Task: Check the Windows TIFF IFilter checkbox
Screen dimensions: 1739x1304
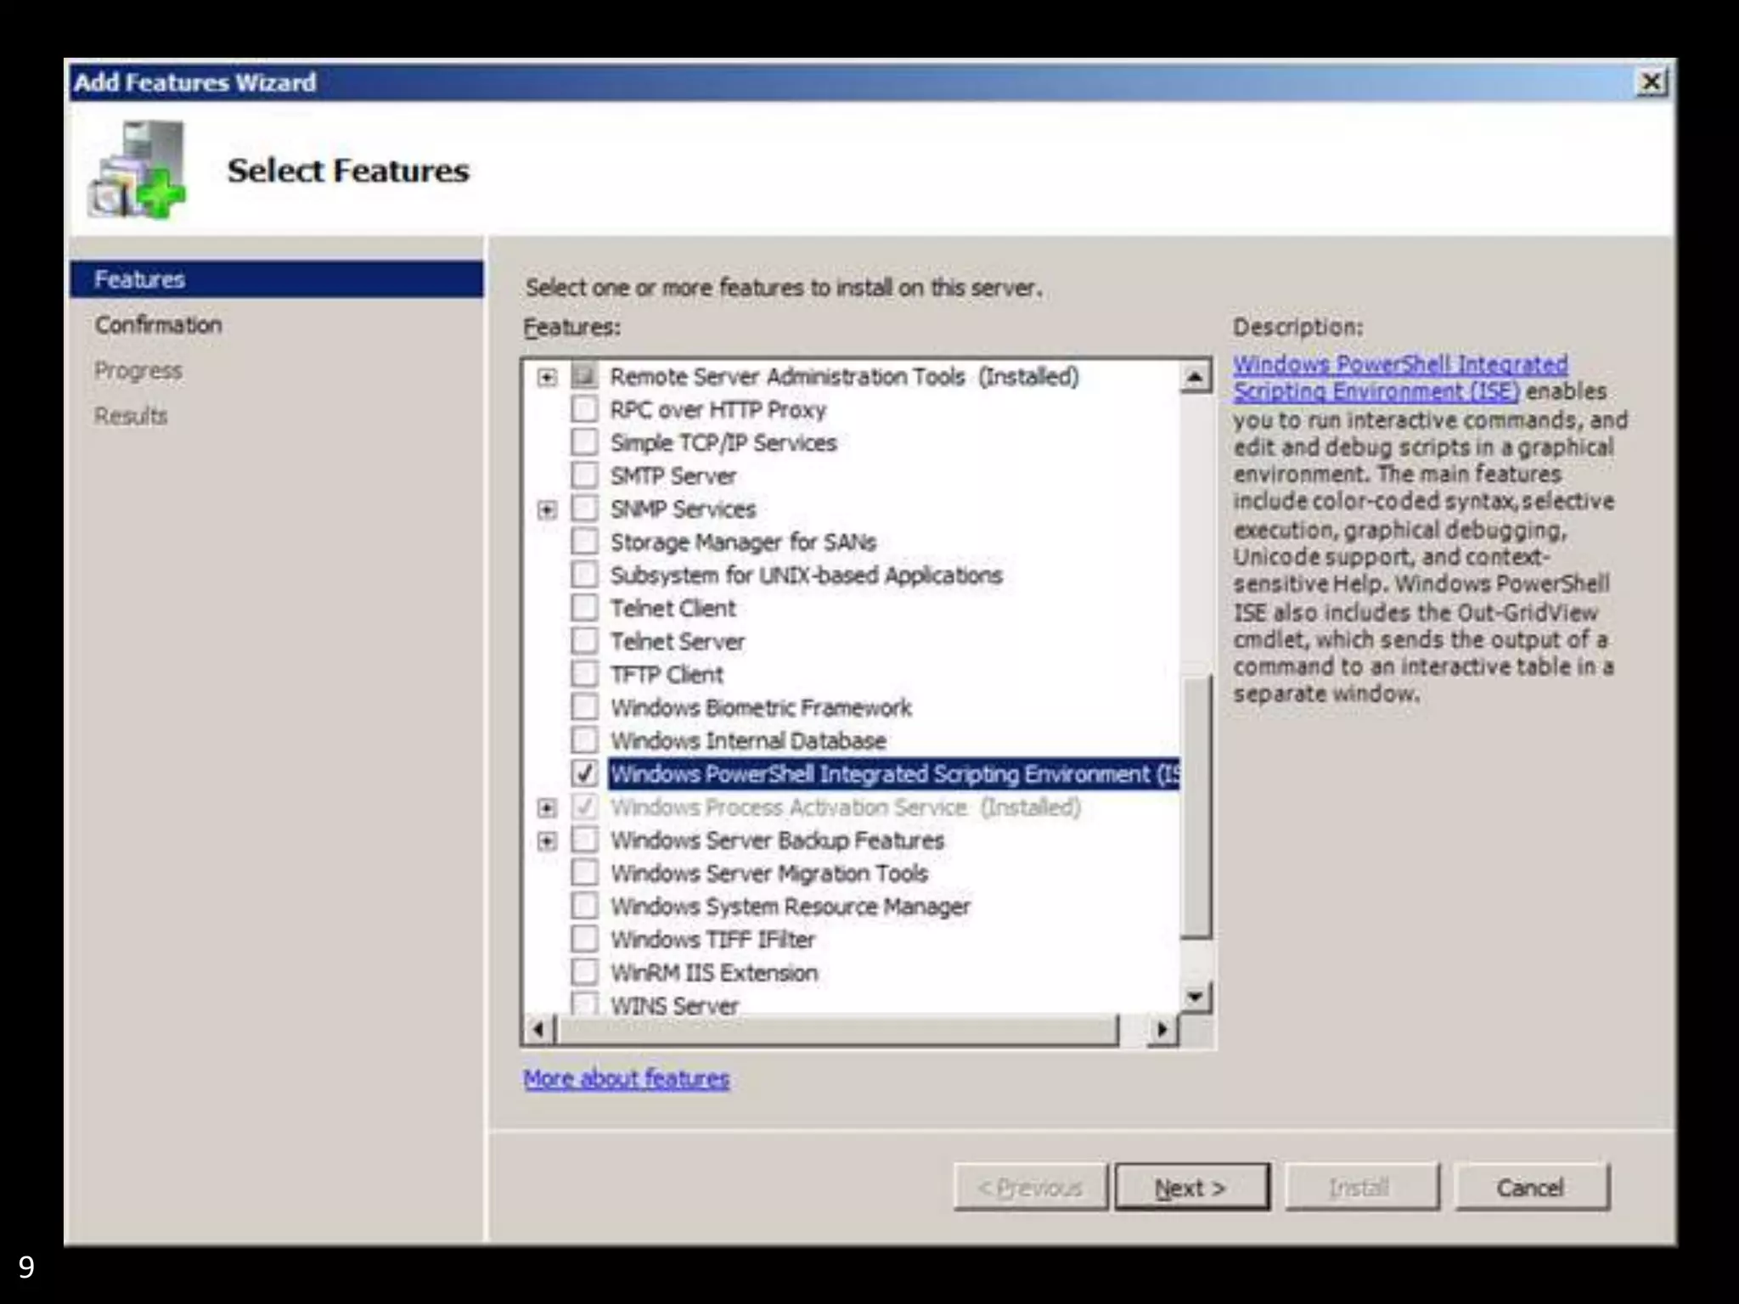Action: coord(584,939)
